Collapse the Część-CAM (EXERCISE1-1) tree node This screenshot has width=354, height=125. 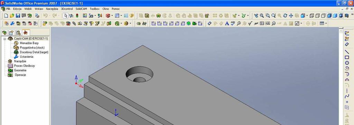pyautogui.click(x=4, y=39)
